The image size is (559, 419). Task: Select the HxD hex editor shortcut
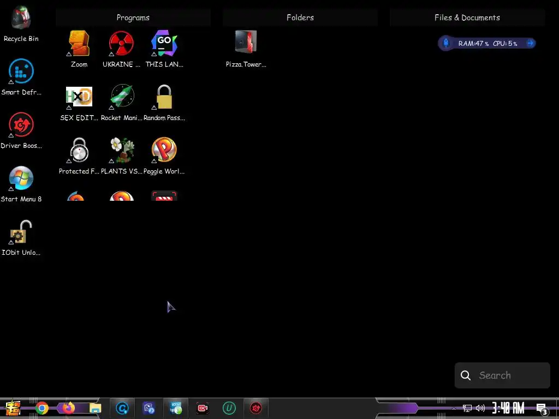[79, 97]
